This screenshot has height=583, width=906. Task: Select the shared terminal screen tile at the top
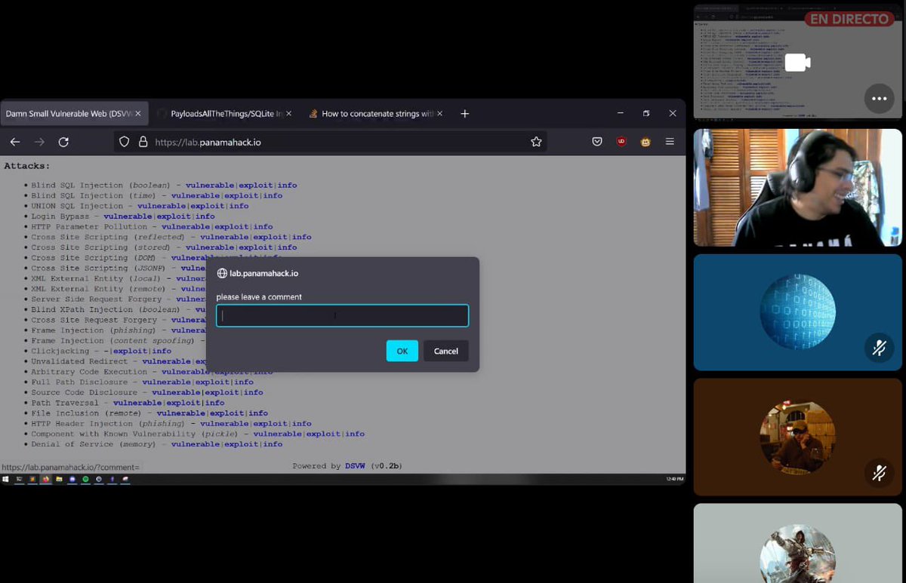(798, 63)
